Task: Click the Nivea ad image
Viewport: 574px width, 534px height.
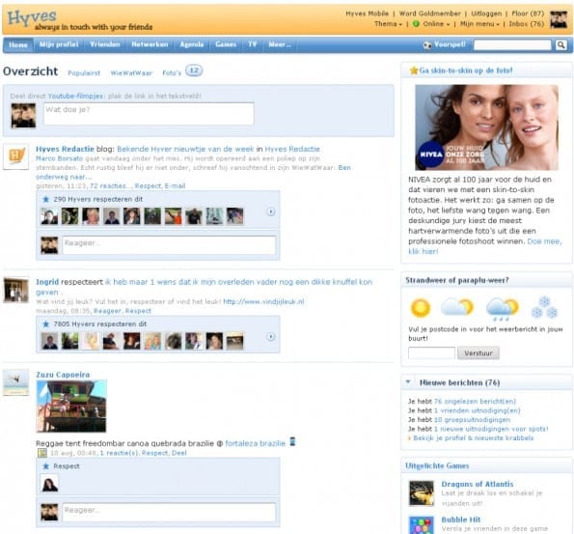Action: 486,127
